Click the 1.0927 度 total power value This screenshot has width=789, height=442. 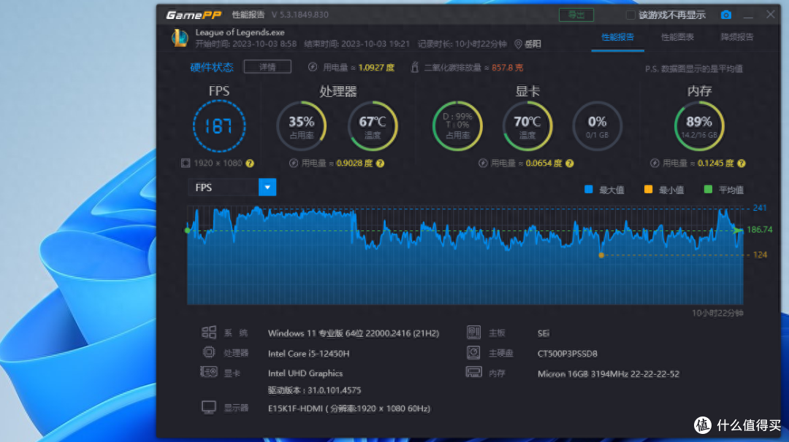(376, 67)
